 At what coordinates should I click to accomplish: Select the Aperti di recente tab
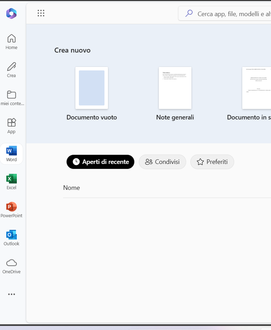(100, 162)
